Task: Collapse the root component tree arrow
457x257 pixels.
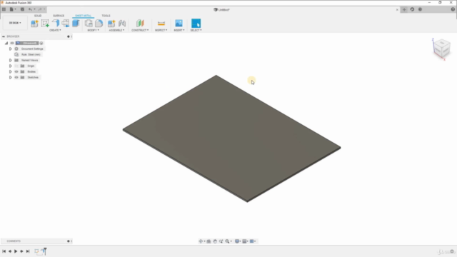Action: click(x=6, y=43)
